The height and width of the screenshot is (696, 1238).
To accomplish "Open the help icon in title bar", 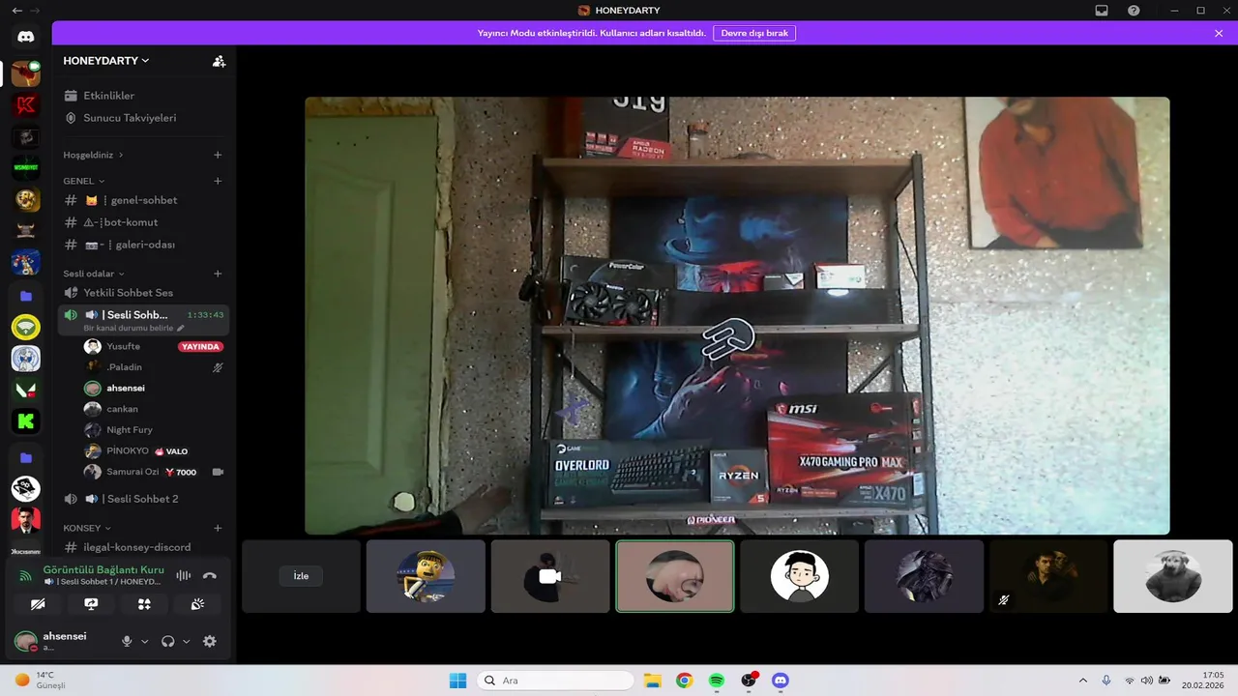I will coord(1134,11).
